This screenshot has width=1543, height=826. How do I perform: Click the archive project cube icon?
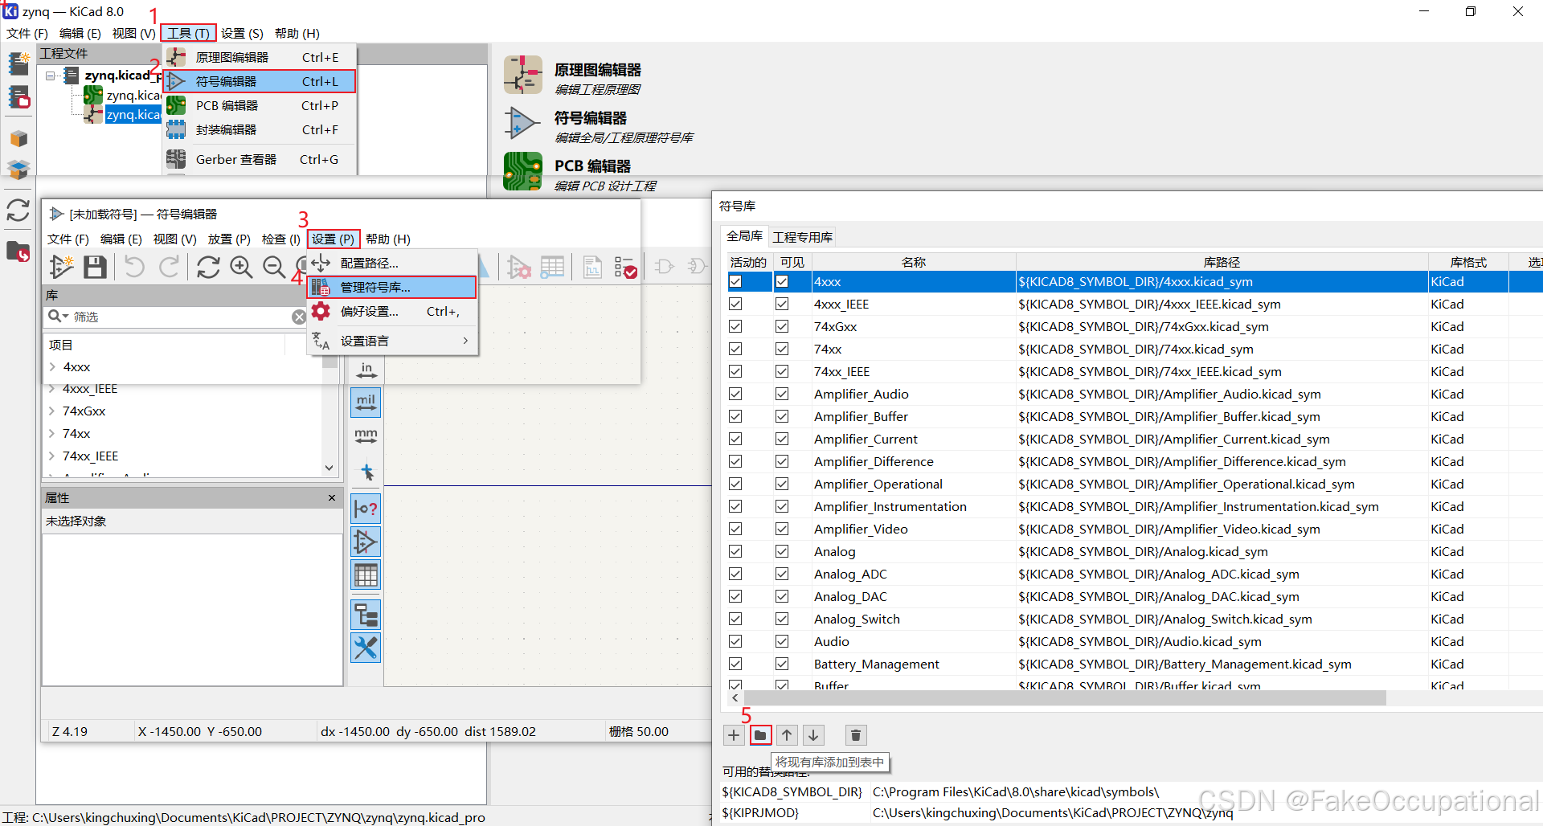tap(18, 139)
